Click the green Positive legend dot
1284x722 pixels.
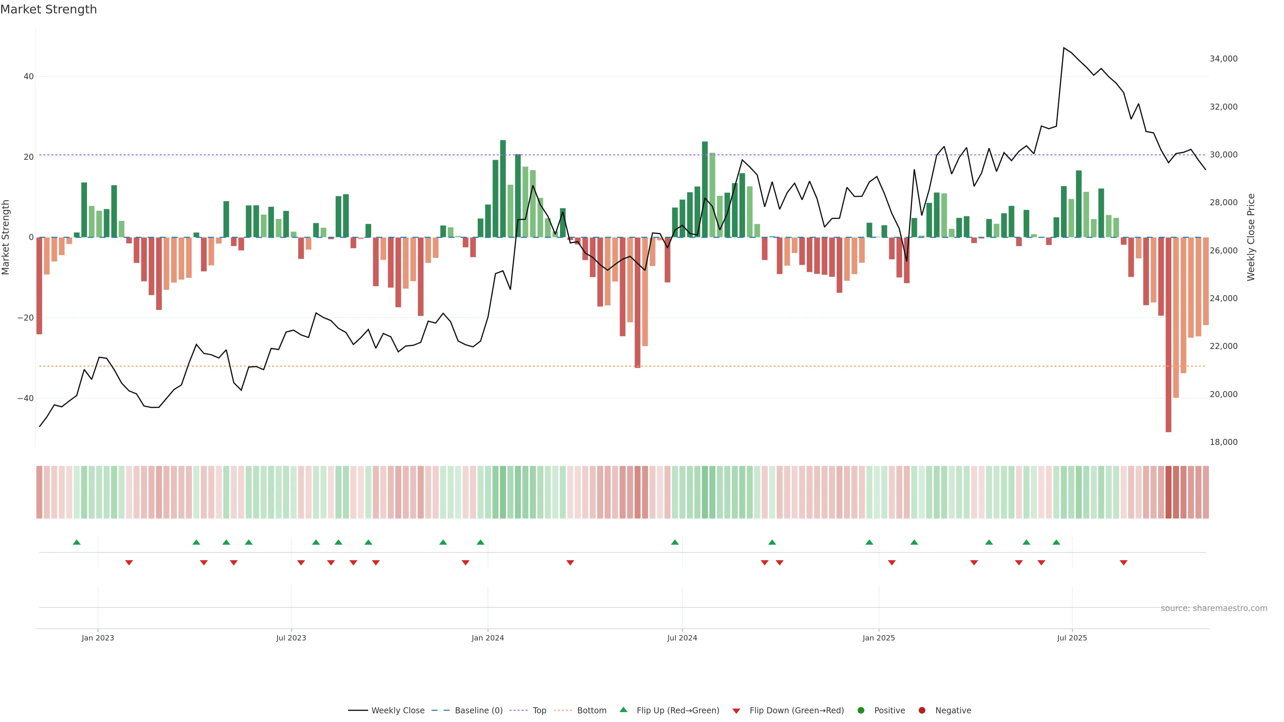coord(861,711)
